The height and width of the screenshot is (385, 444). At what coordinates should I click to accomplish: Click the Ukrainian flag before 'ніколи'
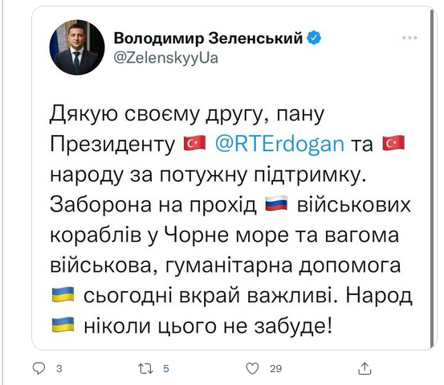click(x=63, y=325)
